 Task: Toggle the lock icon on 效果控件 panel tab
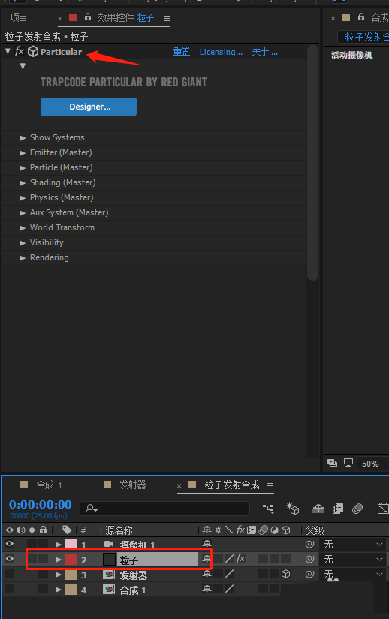tap(88, 17)
